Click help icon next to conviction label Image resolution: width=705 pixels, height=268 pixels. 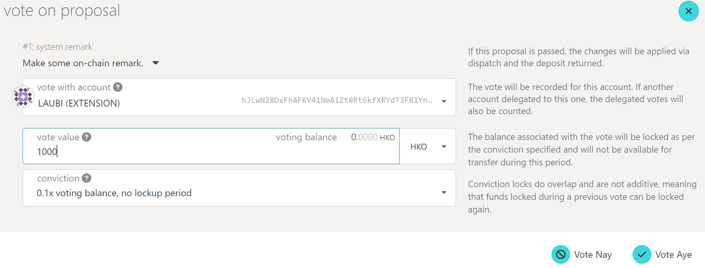[87, 178]
